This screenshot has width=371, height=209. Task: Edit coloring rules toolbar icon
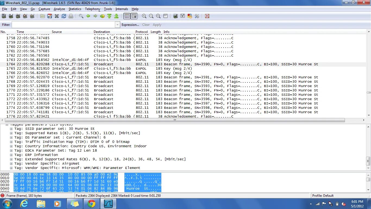pyautogui.click(x=190, y=16)
